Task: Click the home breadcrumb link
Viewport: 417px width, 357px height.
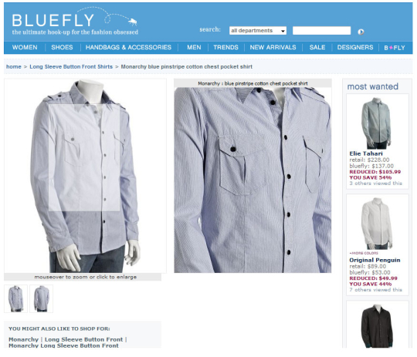Action: 14,66
